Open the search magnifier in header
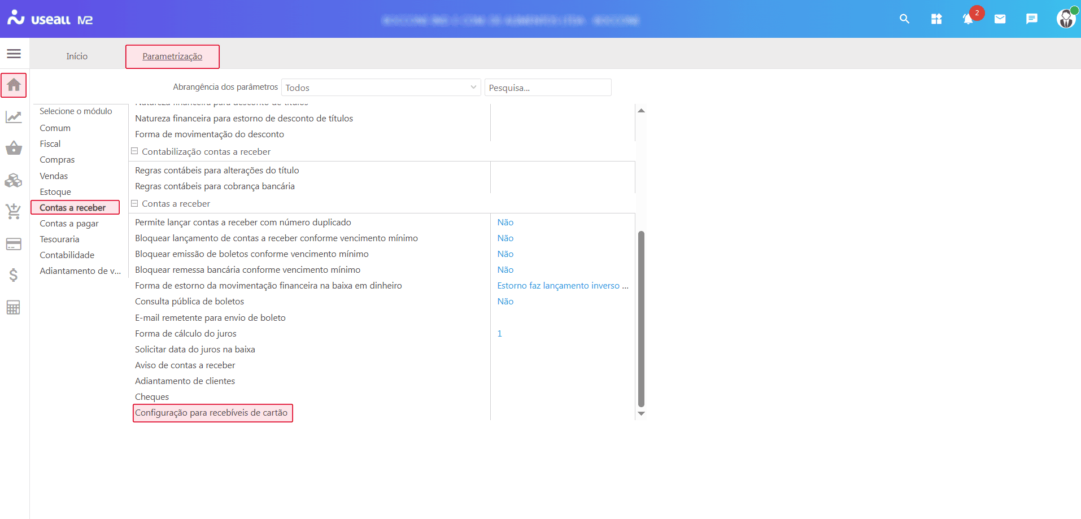The width and height of the screenshot is (1081, 519). (904, 19)
